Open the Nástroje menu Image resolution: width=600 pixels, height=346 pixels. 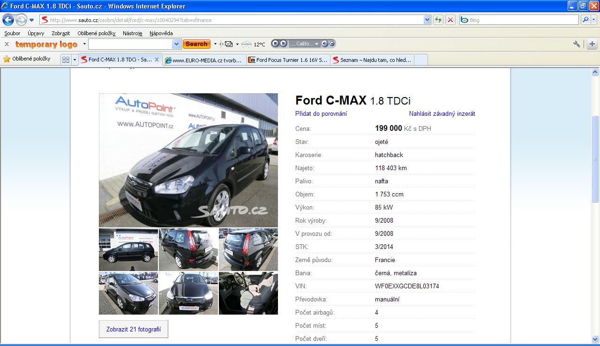pyautogui.click(x=132, y=33)
